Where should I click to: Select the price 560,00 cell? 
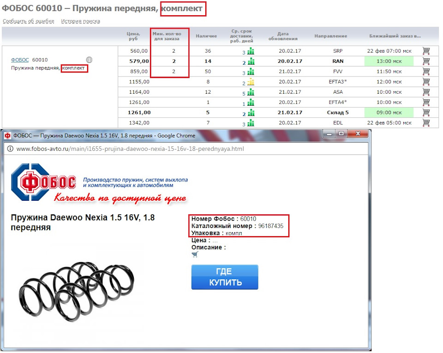tap(139, 51)
